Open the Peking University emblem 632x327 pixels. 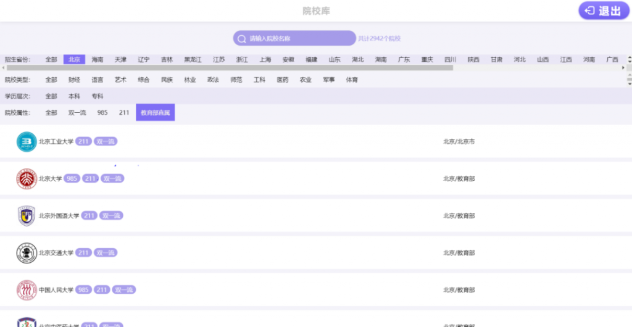point(27,179)
